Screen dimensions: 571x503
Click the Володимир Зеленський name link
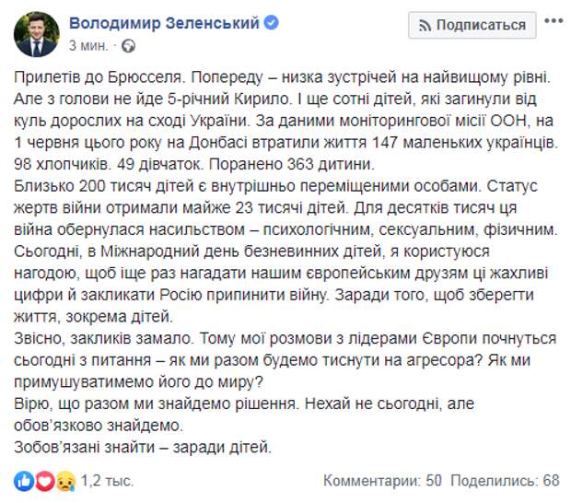[x=164, y=23]
